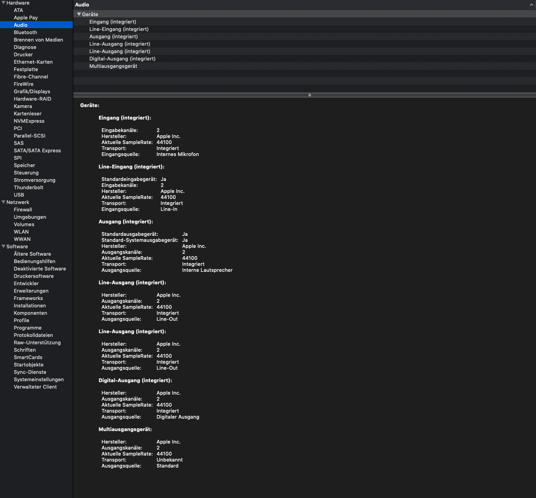The height and width of the screenshot is (498, 536).
Task: Select USB under Hardware
Action: click(19, 195)
